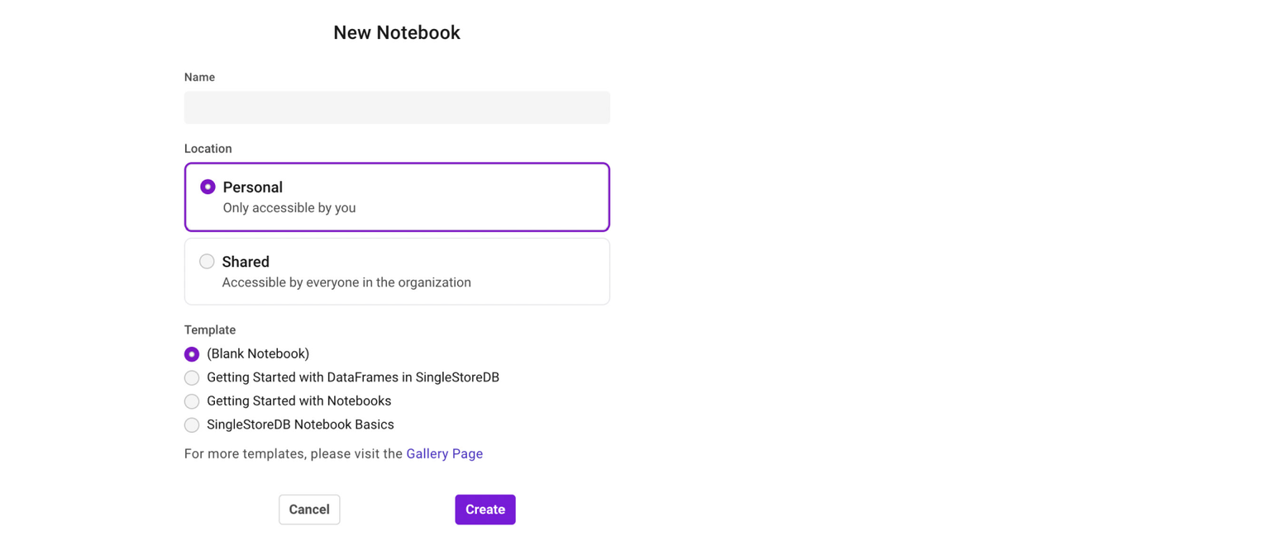Click the Cancel button
Image resolution: width=1270 pixels, height=545 pixels.
point(309,509)
